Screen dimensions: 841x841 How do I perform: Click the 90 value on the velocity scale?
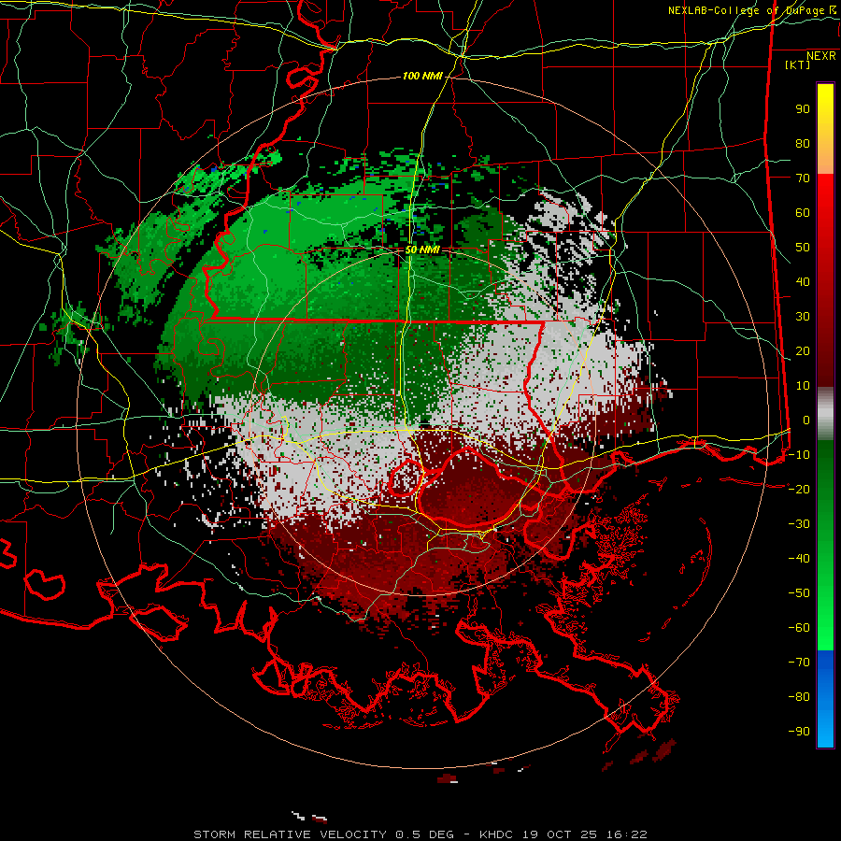point(803,109)
